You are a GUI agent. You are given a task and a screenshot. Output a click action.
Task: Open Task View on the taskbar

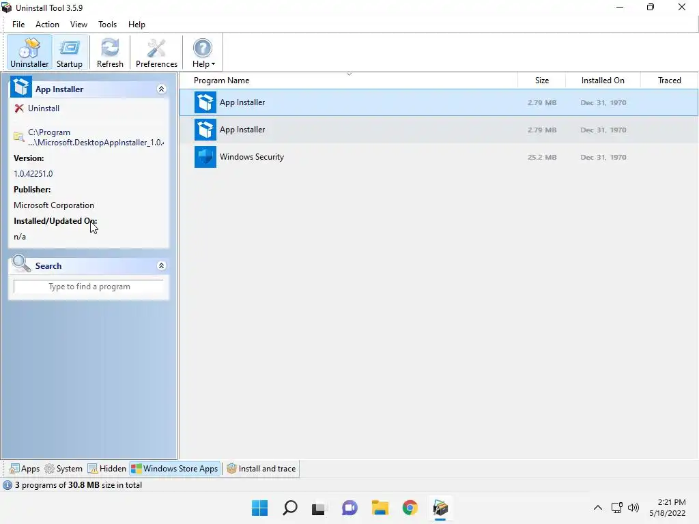[x=319, y=508]
